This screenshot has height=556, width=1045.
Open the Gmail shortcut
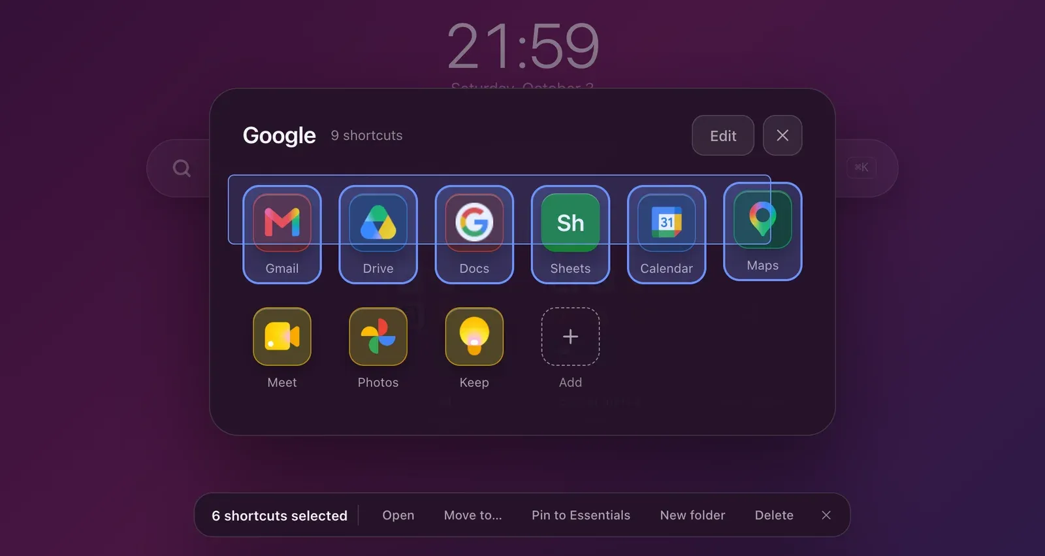click(282, 235)
